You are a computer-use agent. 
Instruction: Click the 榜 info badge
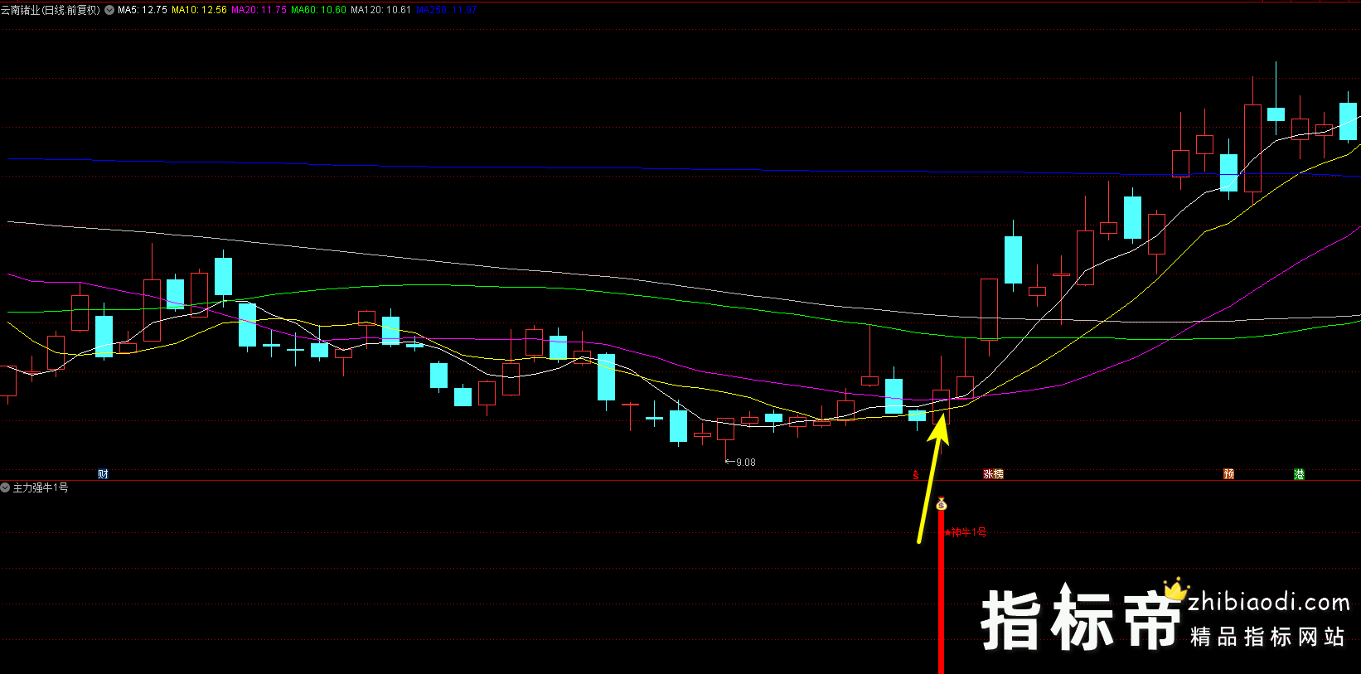(x=999, y=474)
